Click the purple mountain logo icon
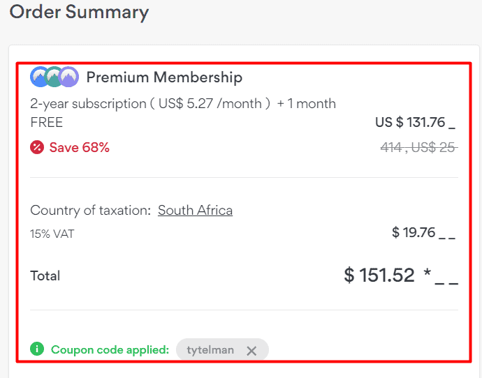Image resolution: width=482 pixels, height=378 pixels. click(x=68, y=77)
